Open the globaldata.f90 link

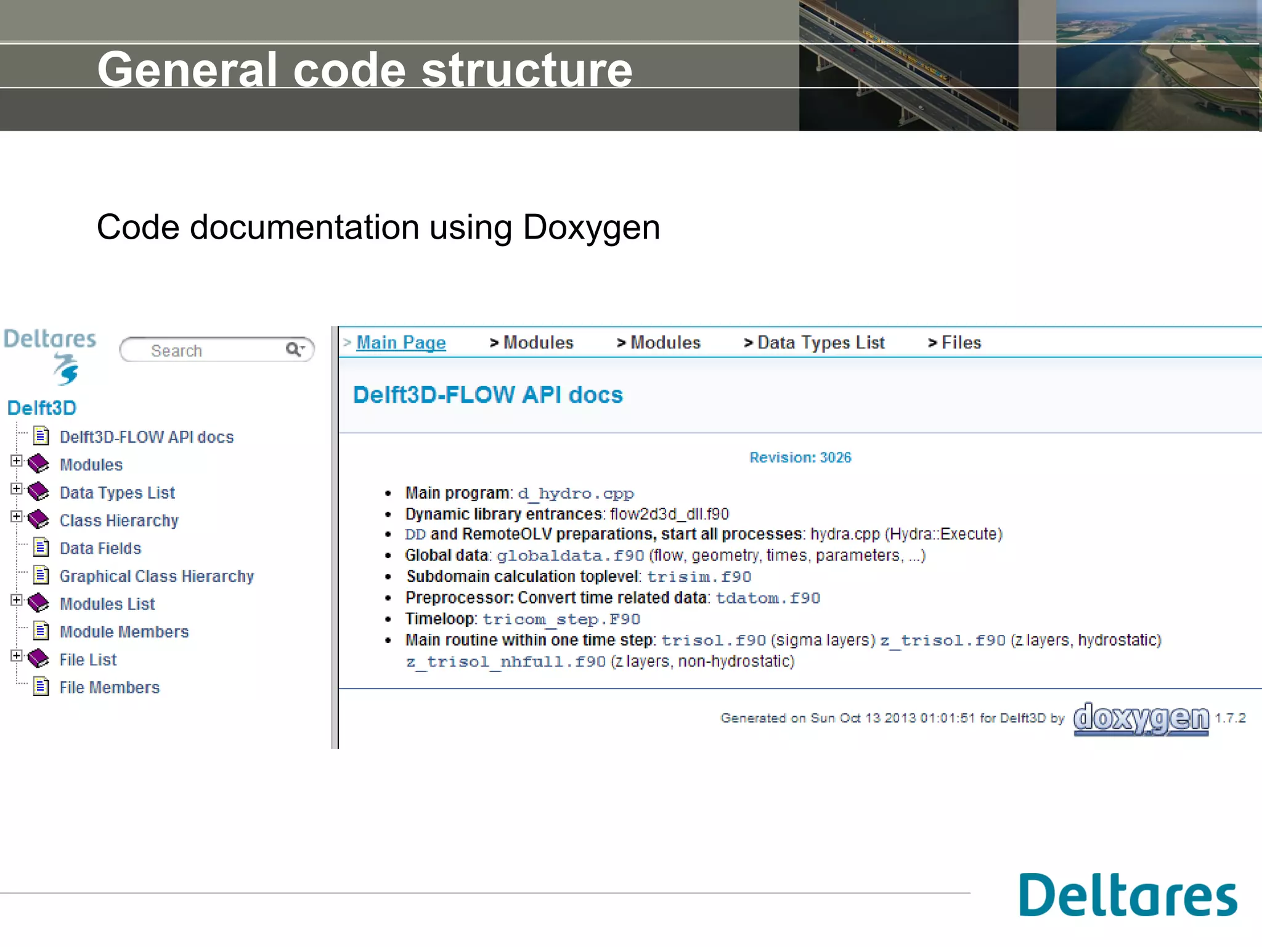(570, 555)
